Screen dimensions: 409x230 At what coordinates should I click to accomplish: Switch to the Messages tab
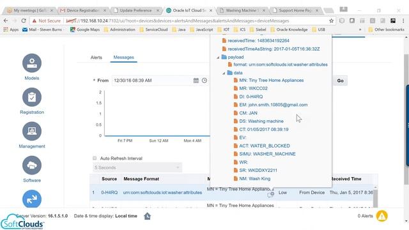[123, 57]
